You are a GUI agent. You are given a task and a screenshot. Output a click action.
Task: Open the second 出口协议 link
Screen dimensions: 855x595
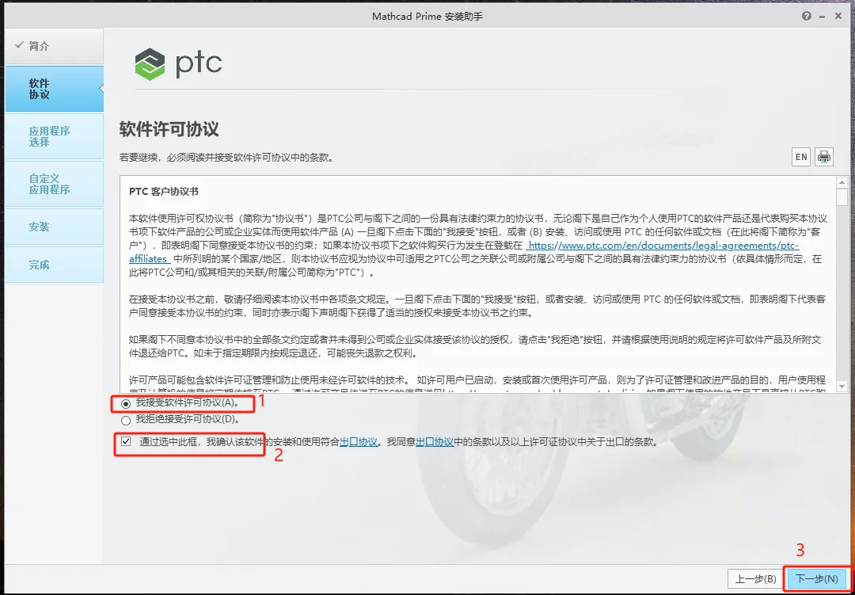coord(435,442)
